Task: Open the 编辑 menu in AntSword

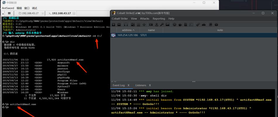Action: [x=19, y=8]
